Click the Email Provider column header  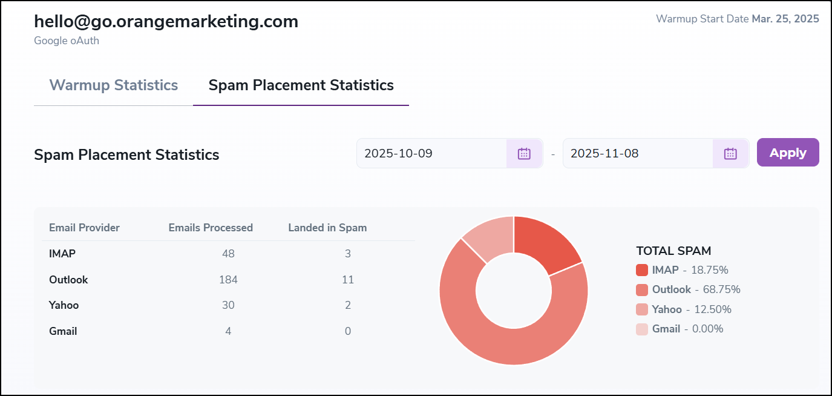[x=84, y=228]
